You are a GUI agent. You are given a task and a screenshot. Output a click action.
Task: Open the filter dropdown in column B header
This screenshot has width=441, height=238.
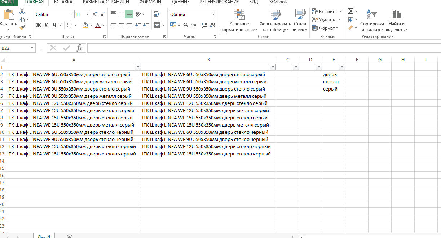pos(273,67)
